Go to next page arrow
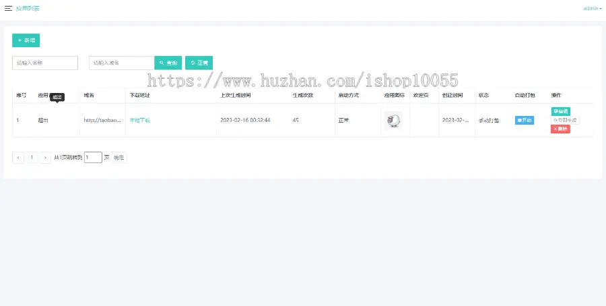606x306 pixels. [x=45, y=158]
